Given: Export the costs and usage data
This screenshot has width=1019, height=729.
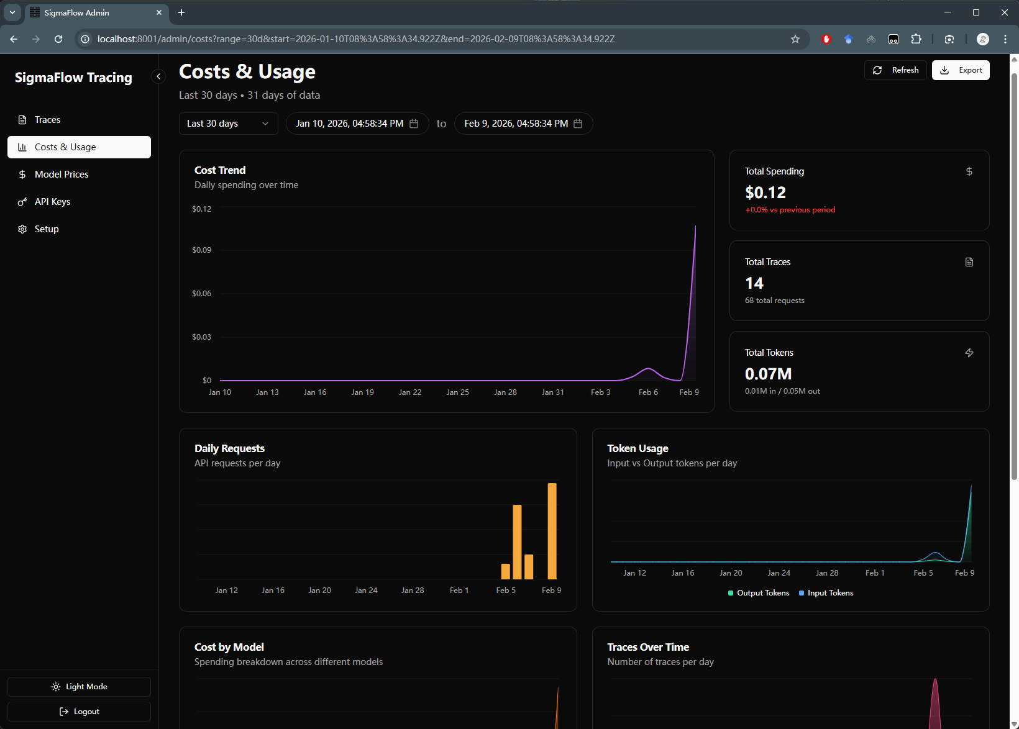Looking at the screenshot, I should pyautogui.click(x=961, y=70).
